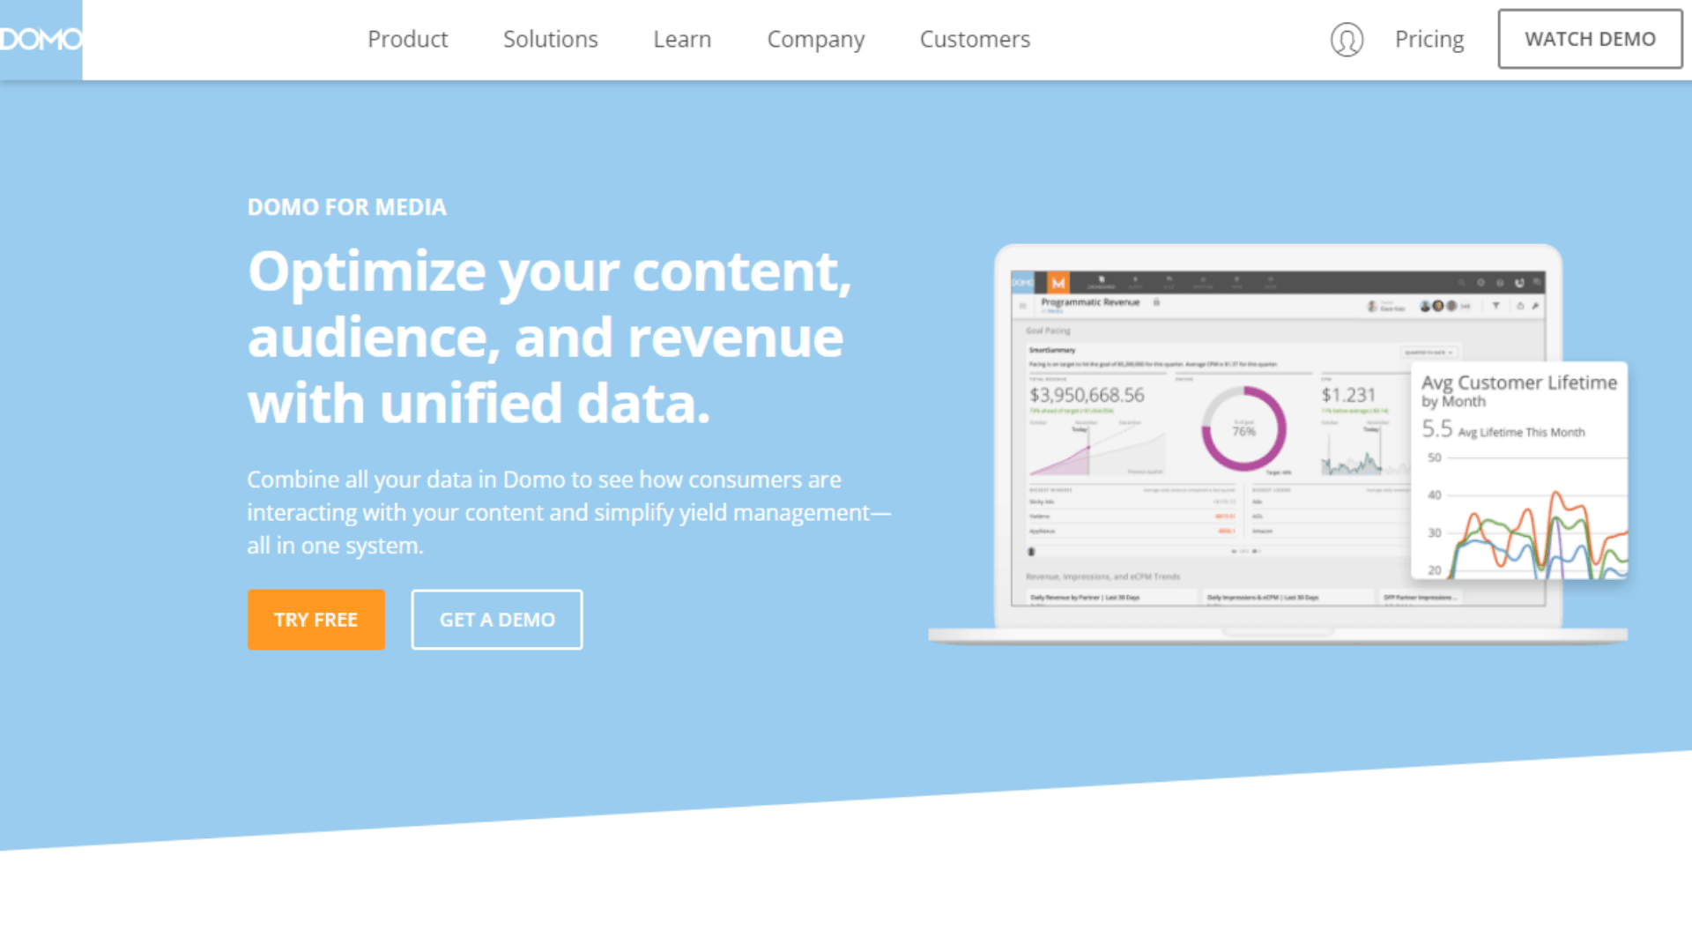Screen dimensions: 1692x952
Task: Click the TRY FREE button
Action: pos(316,620)
